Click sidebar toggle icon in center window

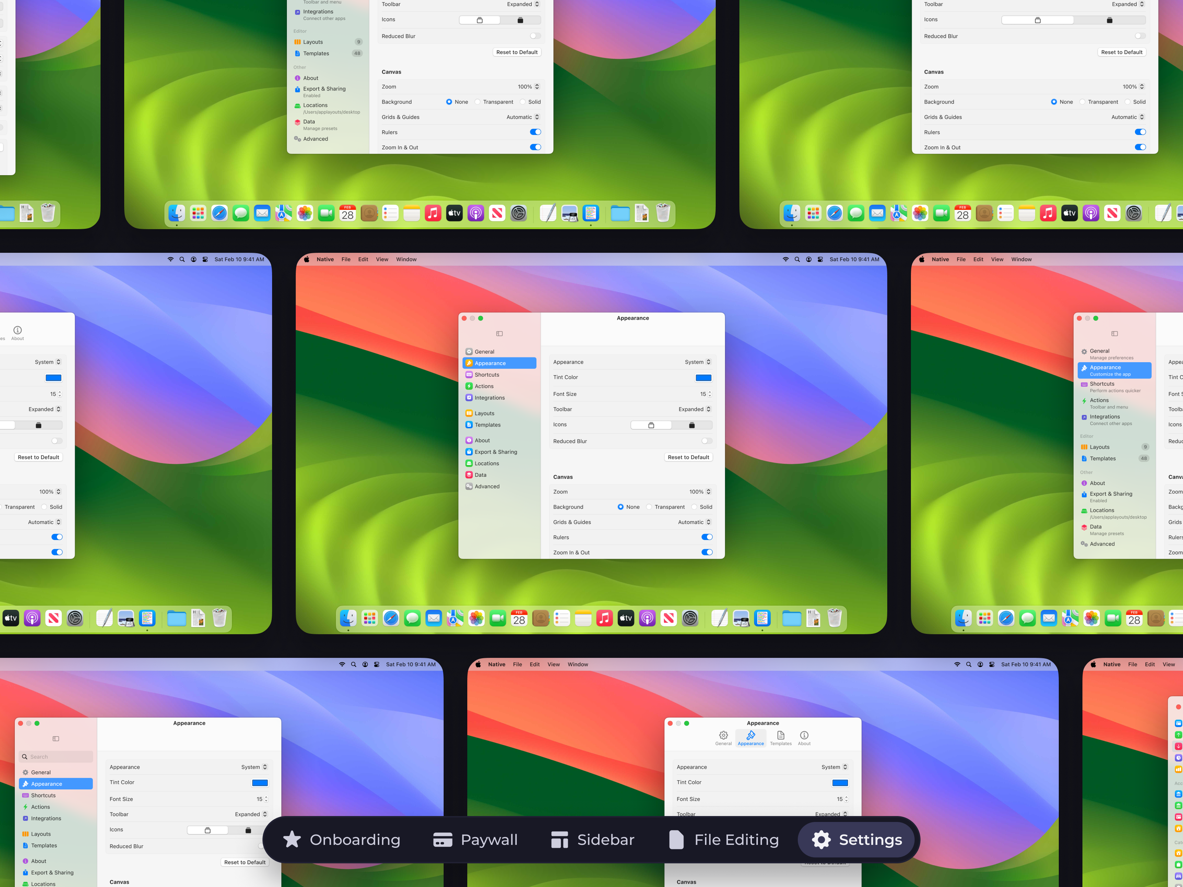click(499, 334)
